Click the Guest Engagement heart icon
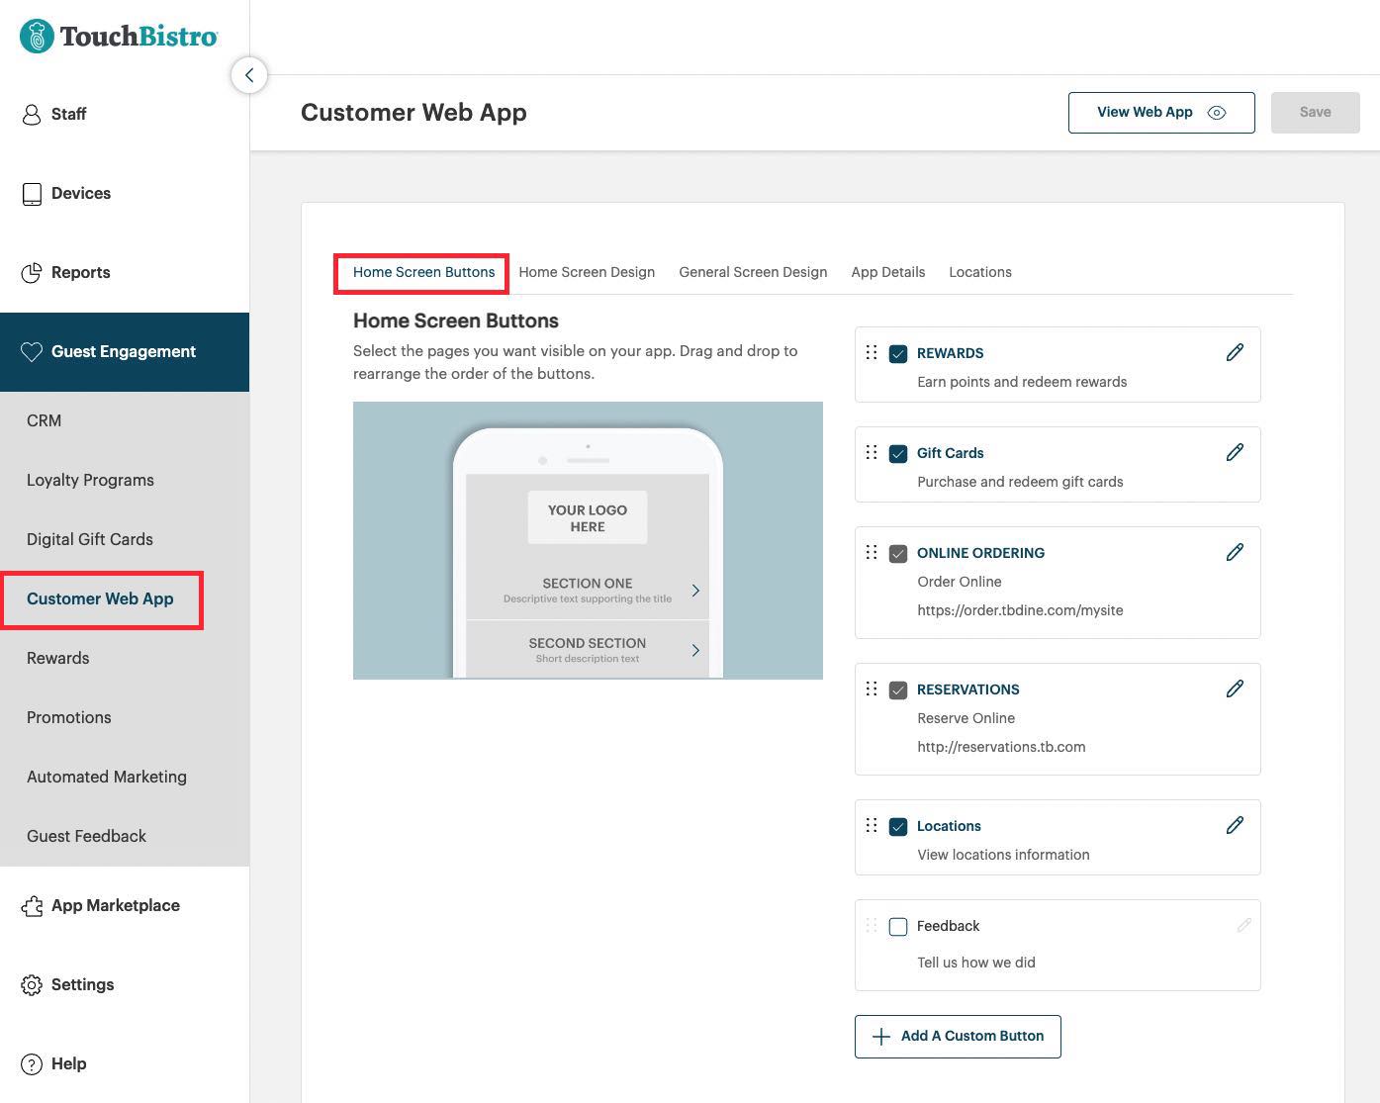Image resolution: width=1380 pixels, height=1103 pixels. tap(31, 351)
